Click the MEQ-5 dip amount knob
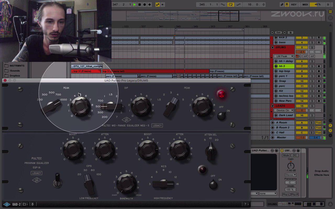The width and height of the screenshot is (335, 209). (x=141, y=107)
